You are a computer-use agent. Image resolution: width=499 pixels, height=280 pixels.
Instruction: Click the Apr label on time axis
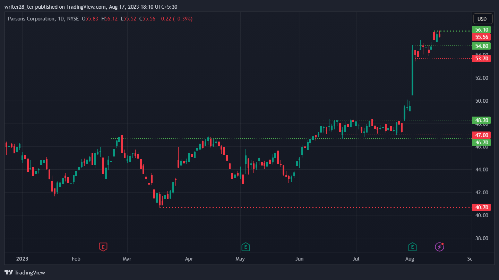[189, 259]
